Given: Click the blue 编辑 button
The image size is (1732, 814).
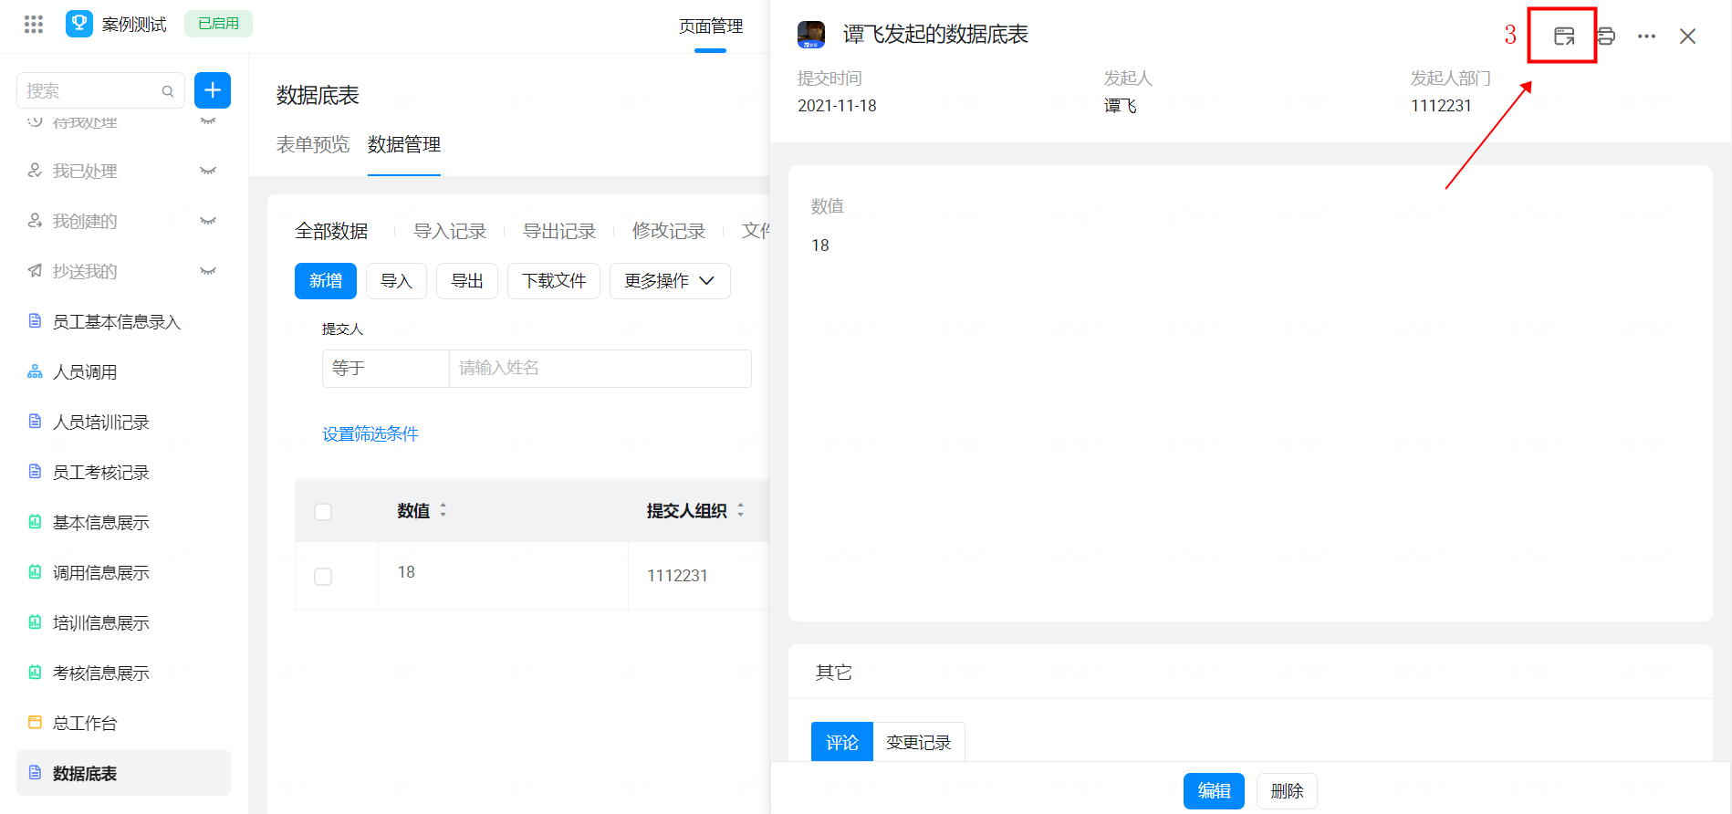Looking at the screenshot, I should pyautogui.click(x=1213, y=790).
